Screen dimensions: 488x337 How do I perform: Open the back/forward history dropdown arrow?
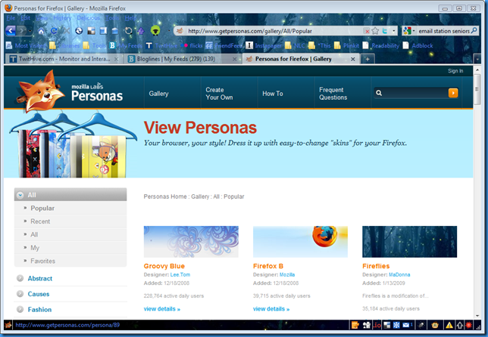30,31
